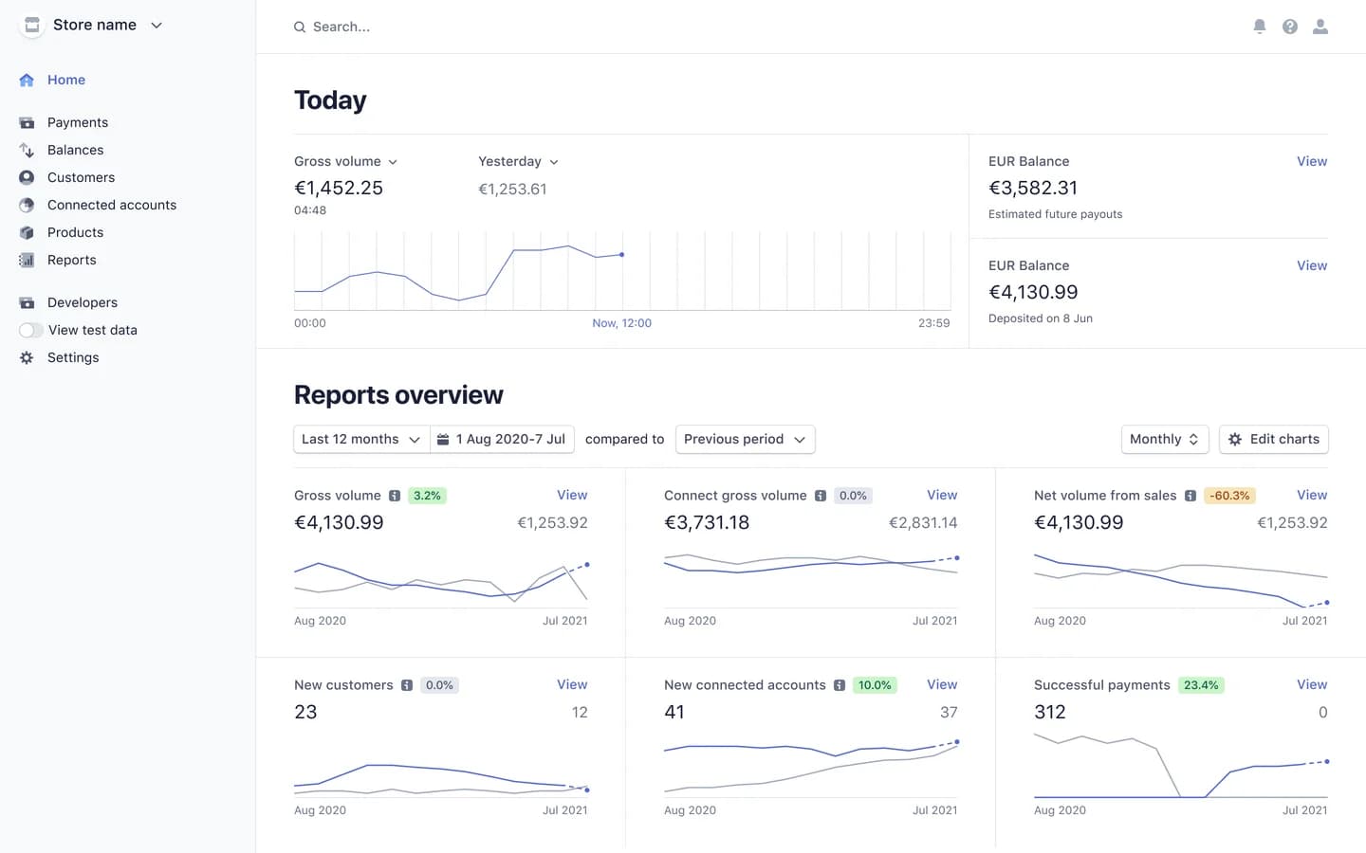Click the Customers person icon
Image resolution: width=1366 pixels, height=853 pixels.
click(27, 178)
